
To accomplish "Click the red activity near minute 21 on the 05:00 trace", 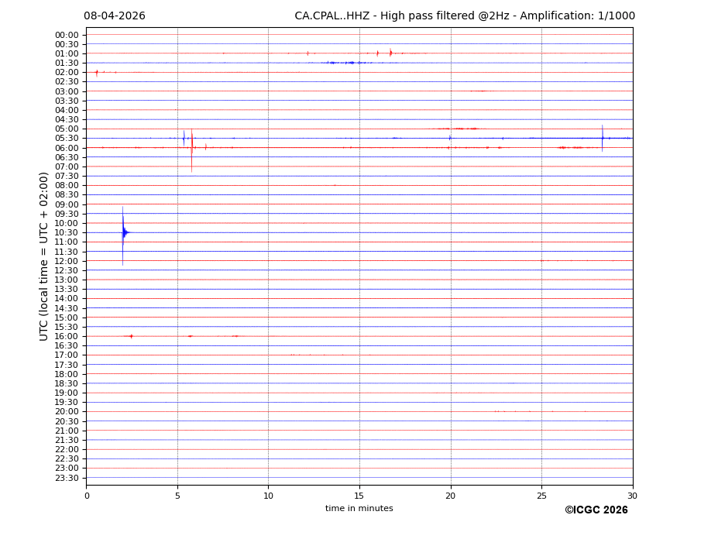I will (x=461, y=129).
